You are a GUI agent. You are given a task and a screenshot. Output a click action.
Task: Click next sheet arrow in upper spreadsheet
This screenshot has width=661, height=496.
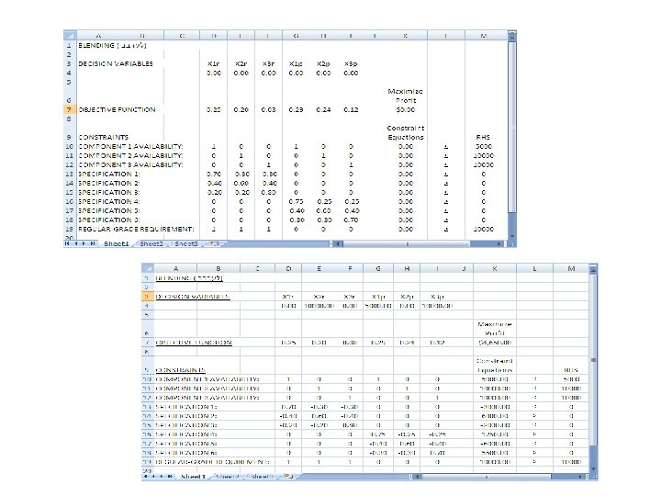[84, 243]
